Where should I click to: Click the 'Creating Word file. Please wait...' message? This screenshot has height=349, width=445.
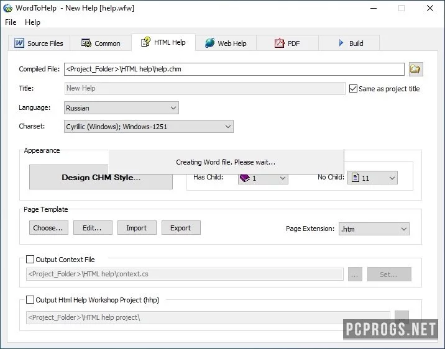[226, 162]
